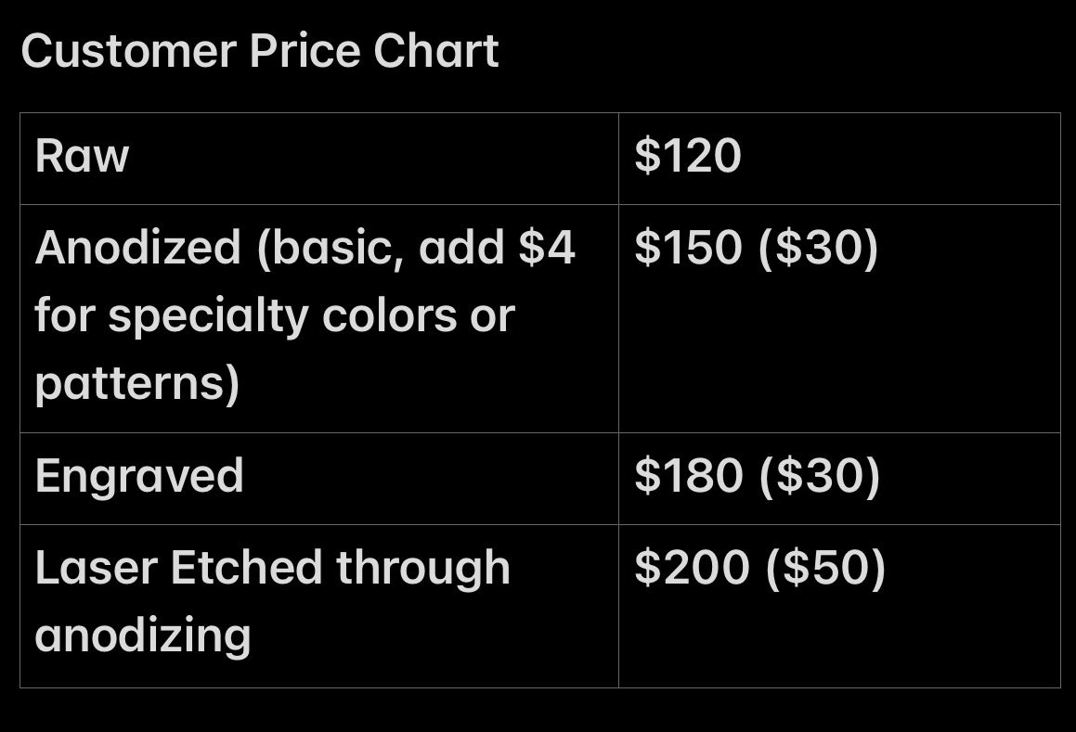Click the text 'add $4' in Anodized row
Viewport: 1076px width, 732px height.
[497, 247]
